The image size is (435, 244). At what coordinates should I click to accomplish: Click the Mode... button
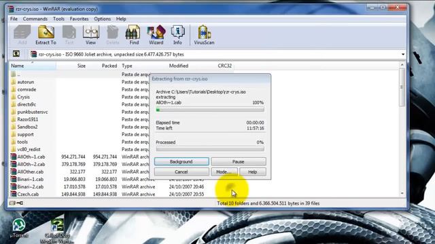click(224, 171)
